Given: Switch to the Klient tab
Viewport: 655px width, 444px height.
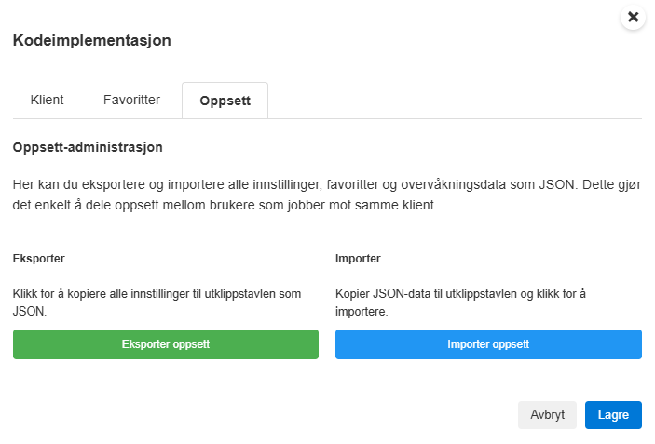Looking at the screenshot, I should click(47, 101).
